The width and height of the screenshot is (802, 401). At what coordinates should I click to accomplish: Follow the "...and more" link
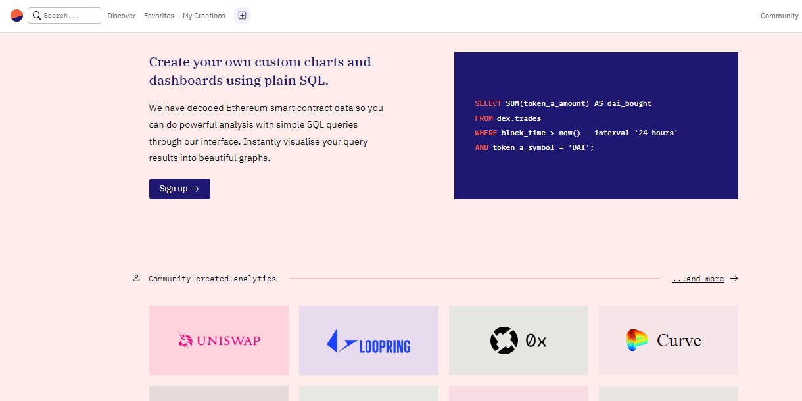697,279
